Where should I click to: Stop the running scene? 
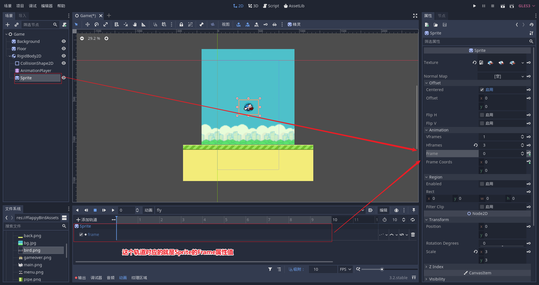pyautogui.click(x=493, y=6)
